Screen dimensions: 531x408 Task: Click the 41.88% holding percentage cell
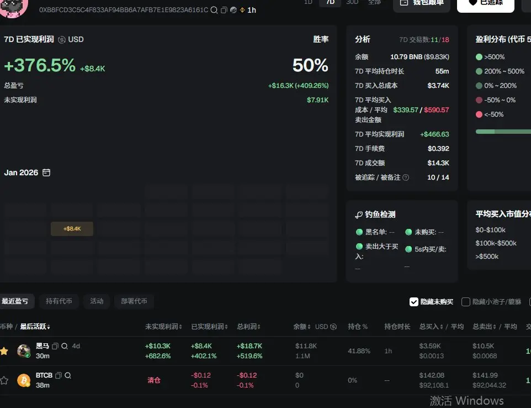[x=359, y=351]
